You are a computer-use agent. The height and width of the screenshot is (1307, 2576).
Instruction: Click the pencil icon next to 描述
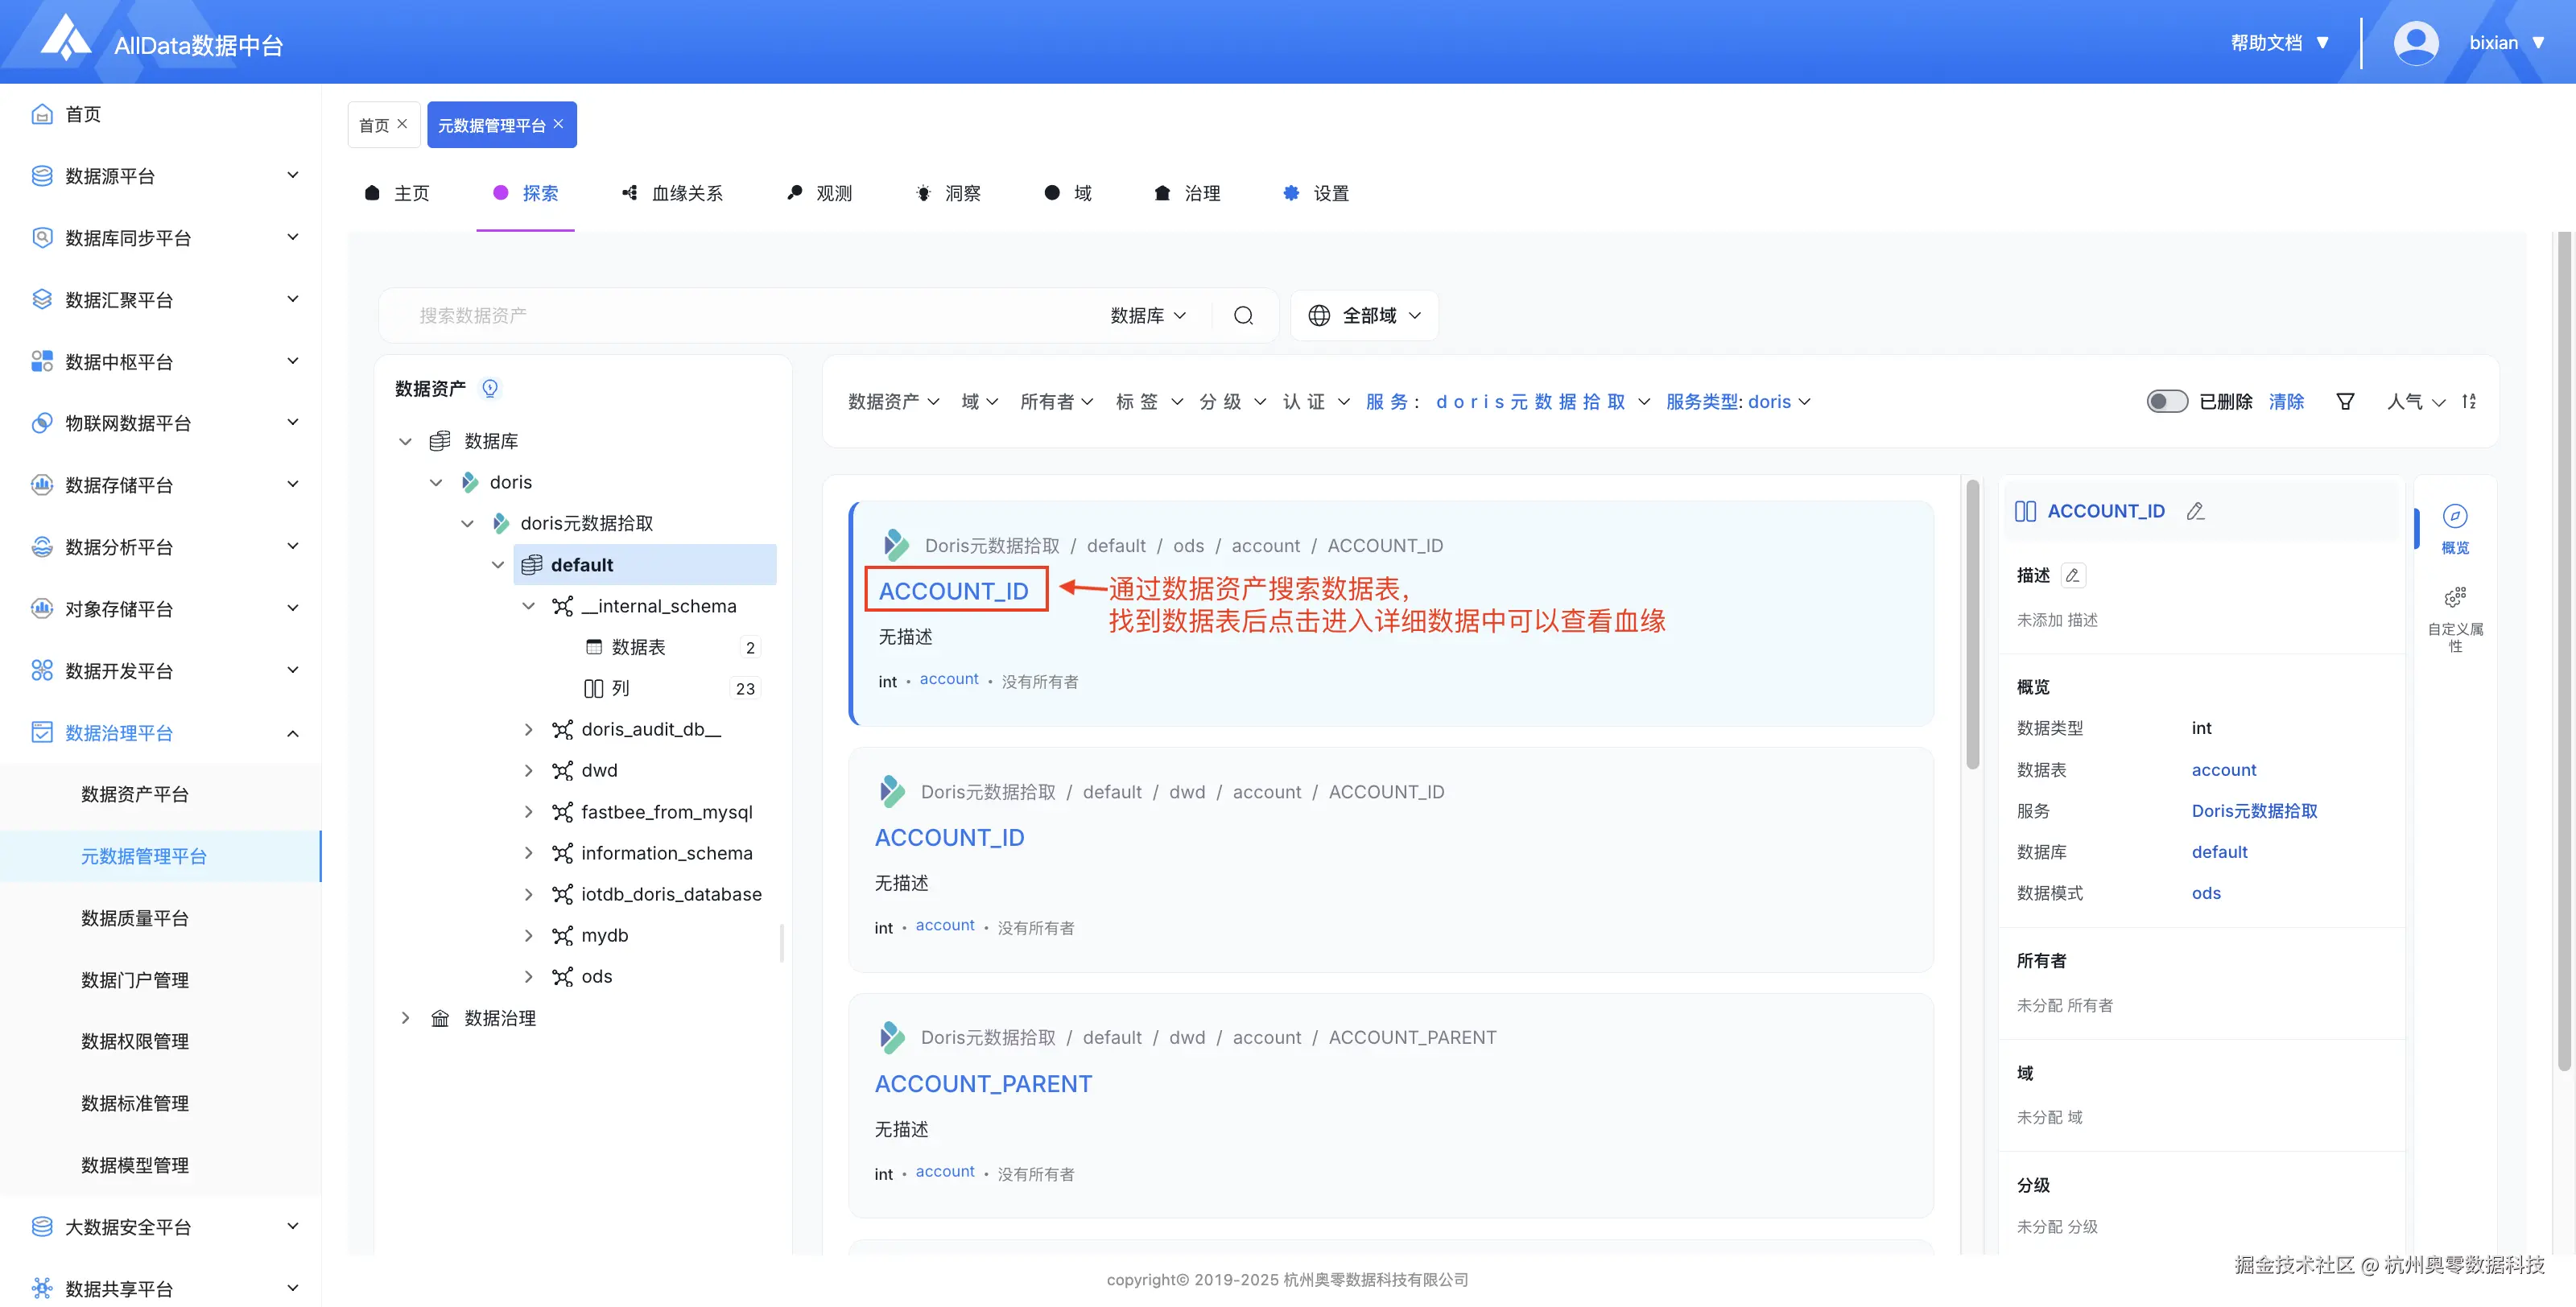point(2073,575)
